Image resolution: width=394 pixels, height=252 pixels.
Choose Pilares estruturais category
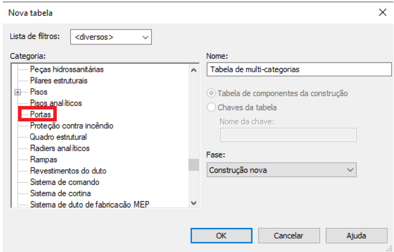pos(59,81)
